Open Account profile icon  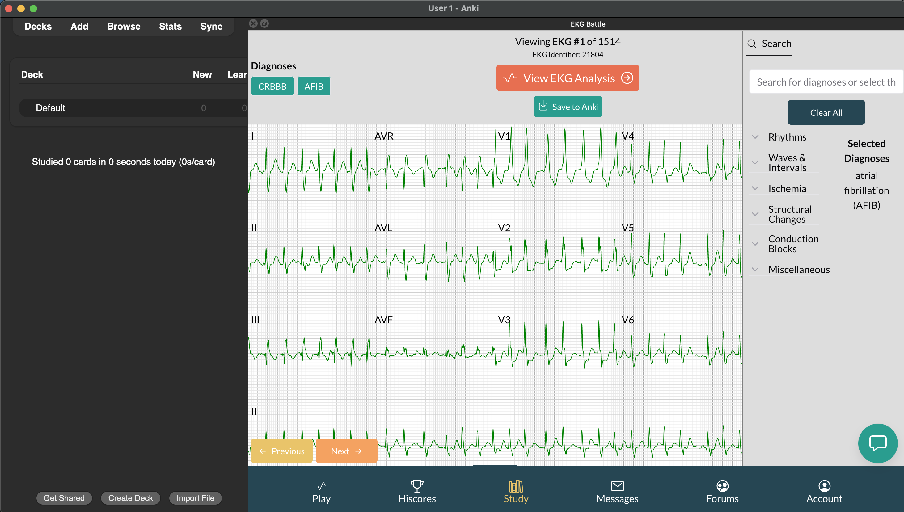coord(824,486)
